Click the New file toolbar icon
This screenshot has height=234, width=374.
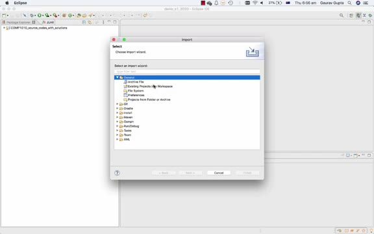4,16
